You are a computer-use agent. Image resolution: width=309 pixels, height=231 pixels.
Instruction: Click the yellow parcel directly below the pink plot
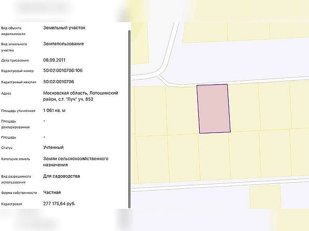tap(214, 157)
